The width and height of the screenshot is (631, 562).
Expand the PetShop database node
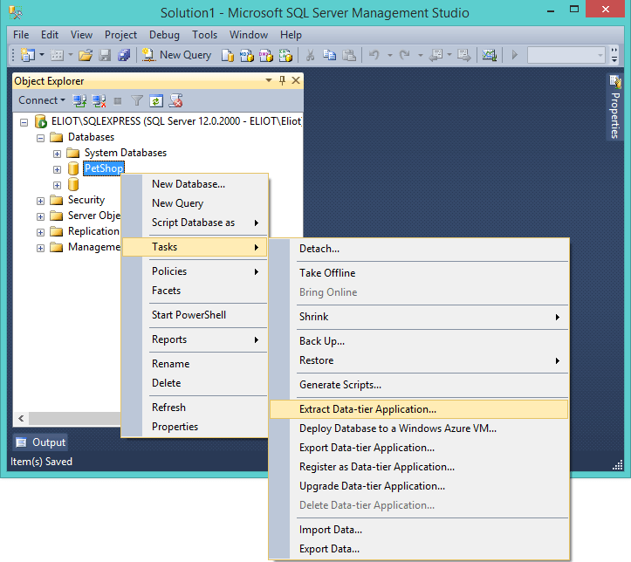coord(57,169)
